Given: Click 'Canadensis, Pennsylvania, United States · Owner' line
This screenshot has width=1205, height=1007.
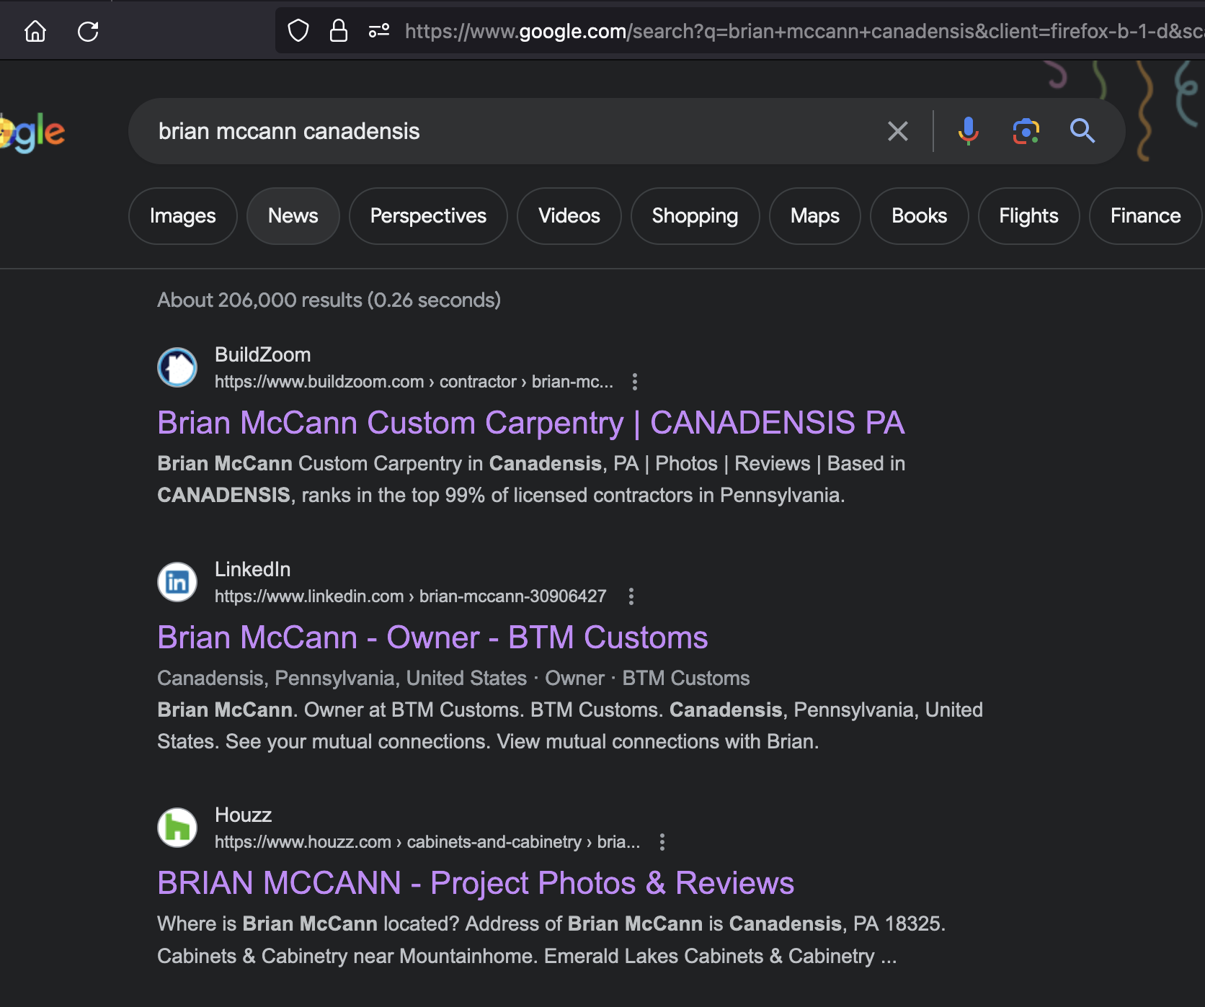Looking at the screenshot, I should tap(453, 679).
